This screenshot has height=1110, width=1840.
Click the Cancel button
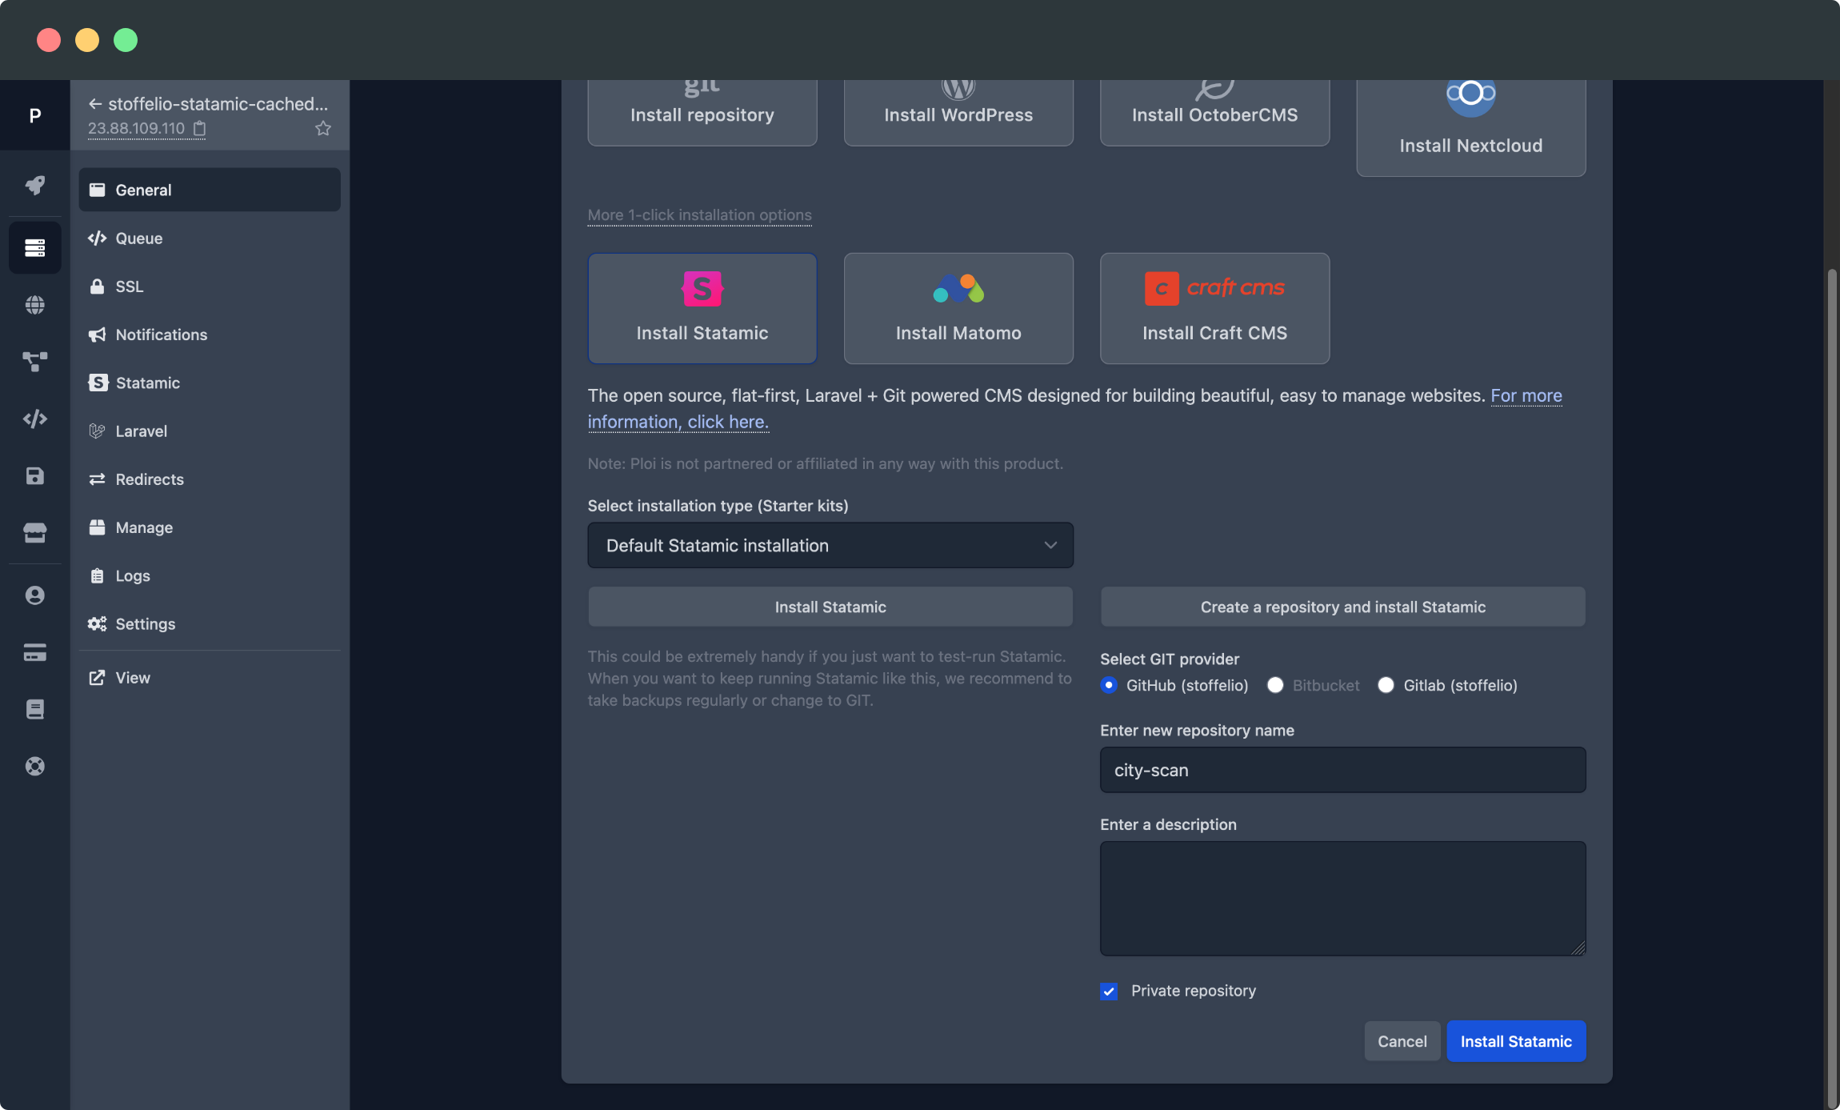tap(1402, 1040)
